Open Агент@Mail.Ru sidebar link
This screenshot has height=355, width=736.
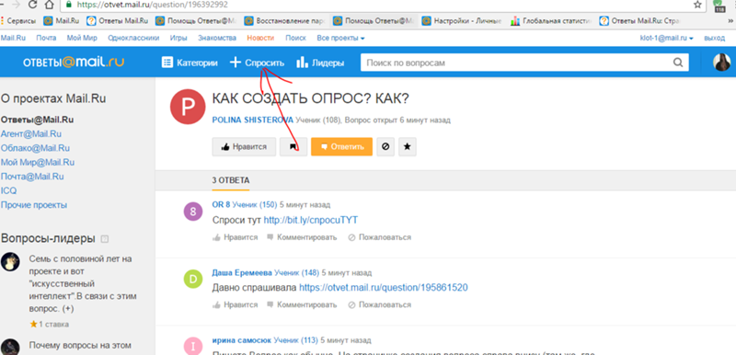[31, 133]
